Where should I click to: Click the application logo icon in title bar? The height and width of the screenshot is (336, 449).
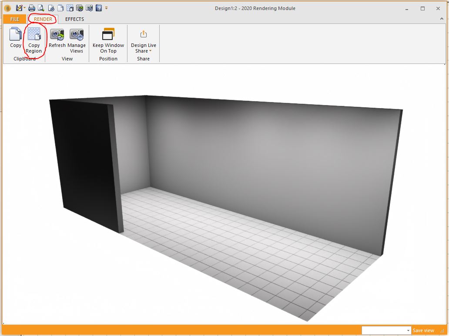7,8
